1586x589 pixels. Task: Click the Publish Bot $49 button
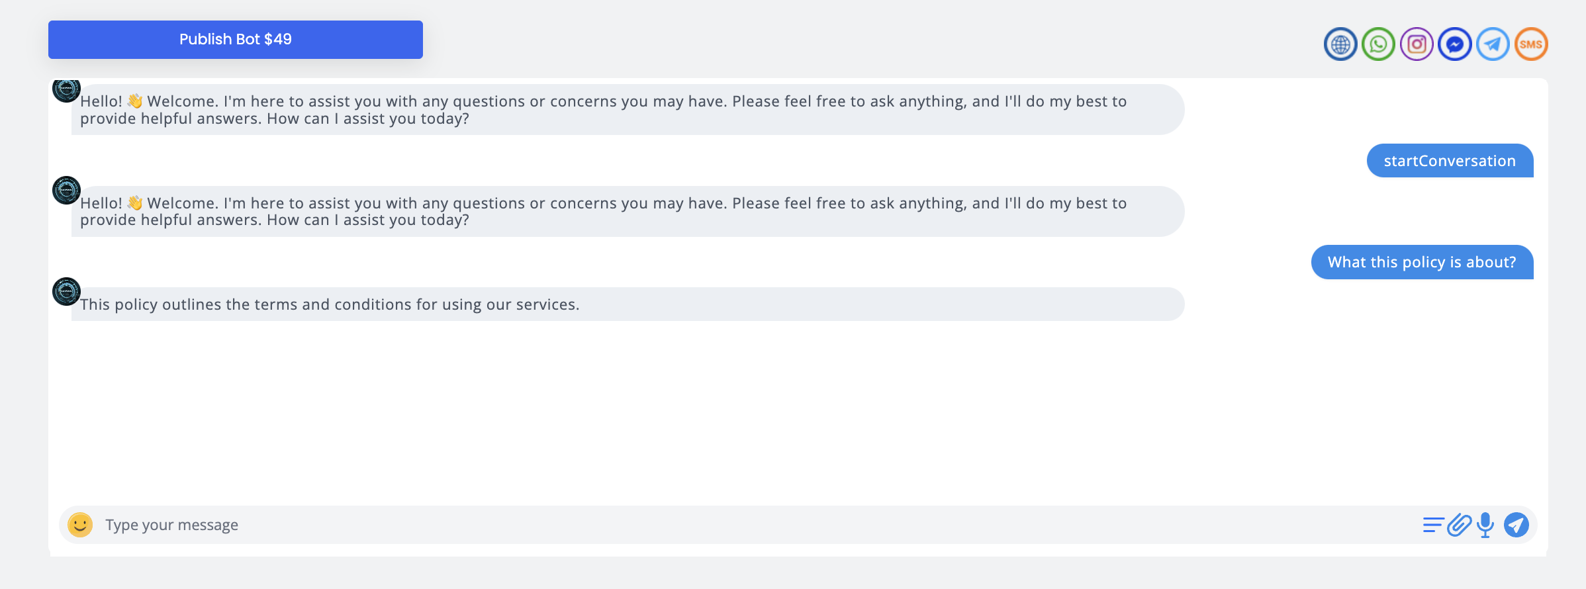pyautogui.click(x=235, y=40)
